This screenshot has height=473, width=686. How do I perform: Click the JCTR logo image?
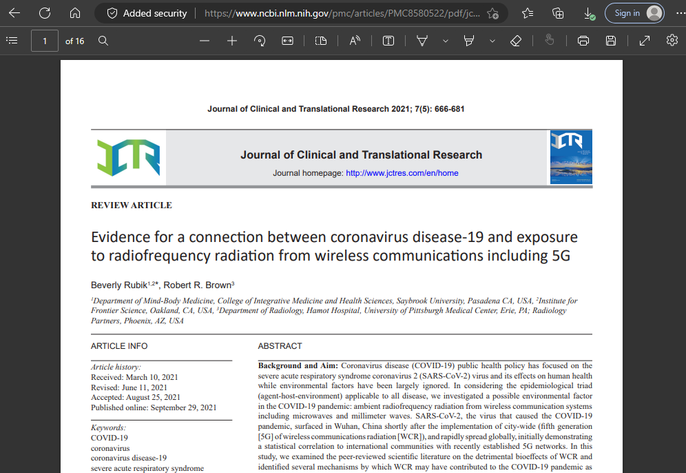point(129,158)
